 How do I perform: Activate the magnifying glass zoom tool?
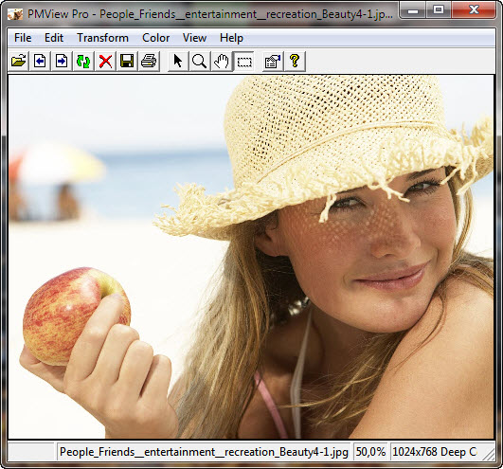(199, 61)
